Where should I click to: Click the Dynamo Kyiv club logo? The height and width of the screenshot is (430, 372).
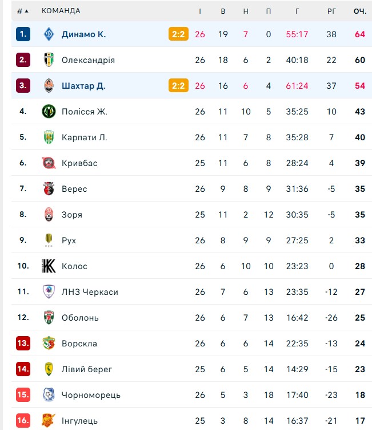pyautogui.click(x=49, y=34)
